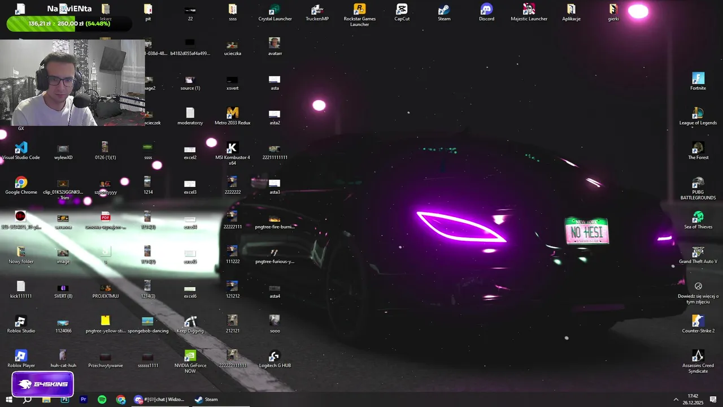
Task: Select the asta2 file icon
Action: pos(275,116)
